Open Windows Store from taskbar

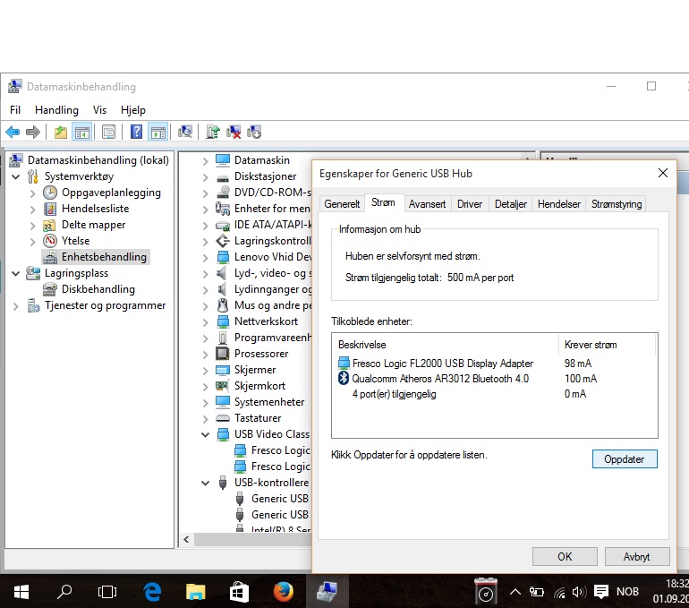pos(239,592)
